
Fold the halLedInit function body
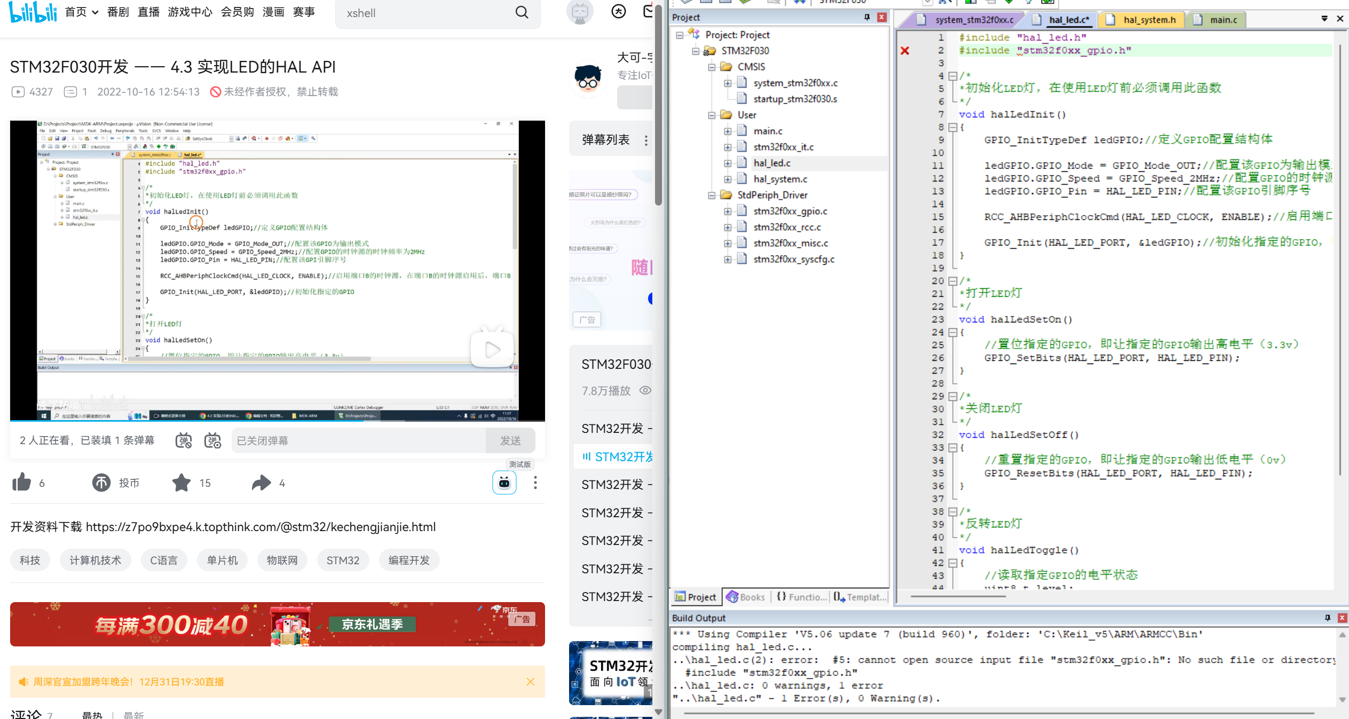pyautogui.click(x=952, y=128)
